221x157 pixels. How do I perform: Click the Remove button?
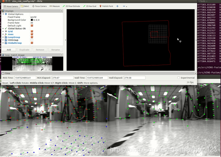point(40,50)
